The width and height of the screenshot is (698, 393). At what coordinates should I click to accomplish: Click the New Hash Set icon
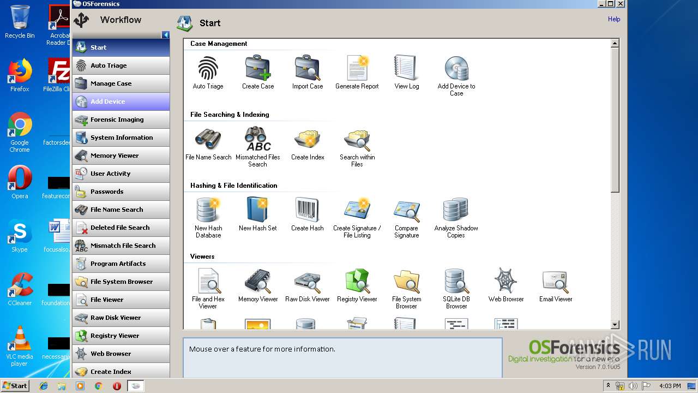(x=258, y=211)
